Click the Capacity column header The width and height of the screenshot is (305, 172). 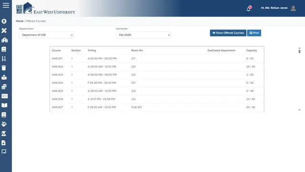252,50
